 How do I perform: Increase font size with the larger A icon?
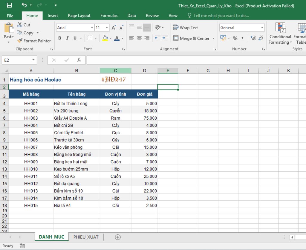(x=114, y=28)
